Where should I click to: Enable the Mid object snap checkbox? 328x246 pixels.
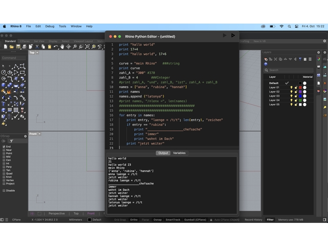tap(4, 157)
